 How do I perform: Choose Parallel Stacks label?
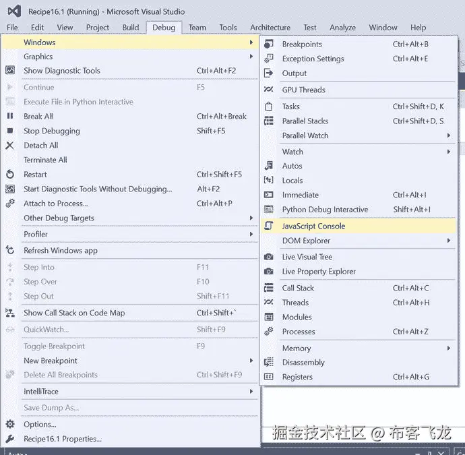pos(305,121)
